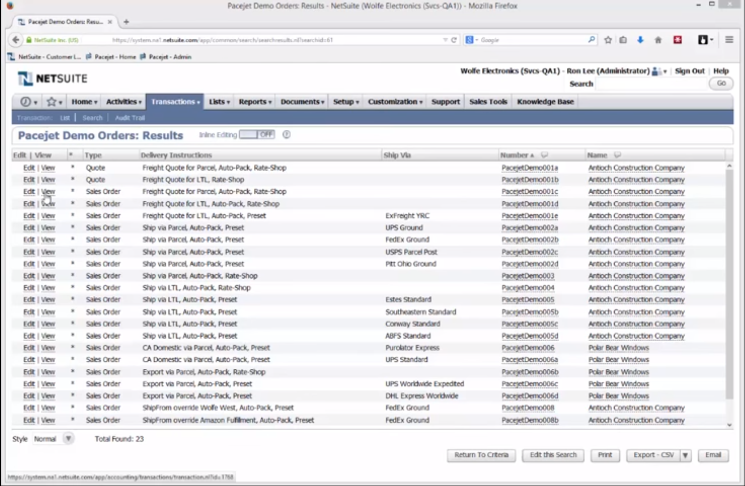Image resolution: width=745 pixels, height=486 pixels.
Task: Toggle the Inline Editing switch
Action: point(257,135)
